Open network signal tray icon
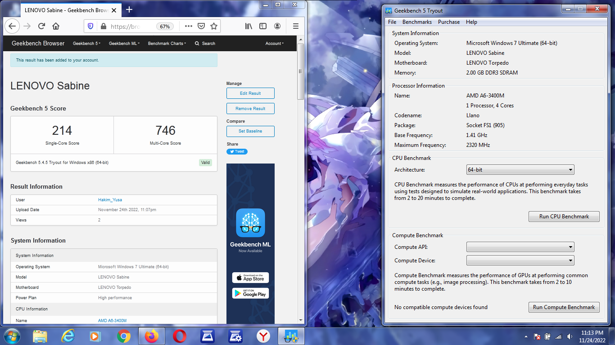Viewport: 615px width, 345px height. tap(559, 336)
